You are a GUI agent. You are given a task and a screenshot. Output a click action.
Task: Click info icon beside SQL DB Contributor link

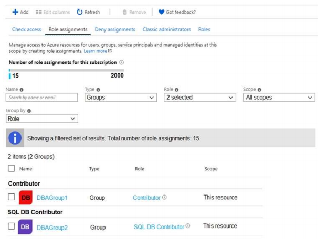pos(188,226)
